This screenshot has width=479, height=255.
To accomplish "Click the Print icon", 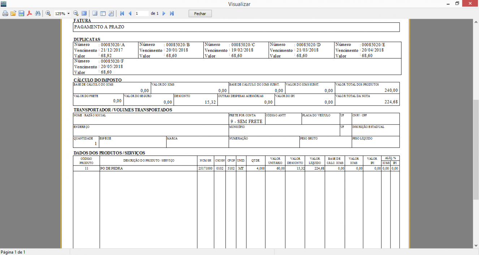I will pos(5,13).
